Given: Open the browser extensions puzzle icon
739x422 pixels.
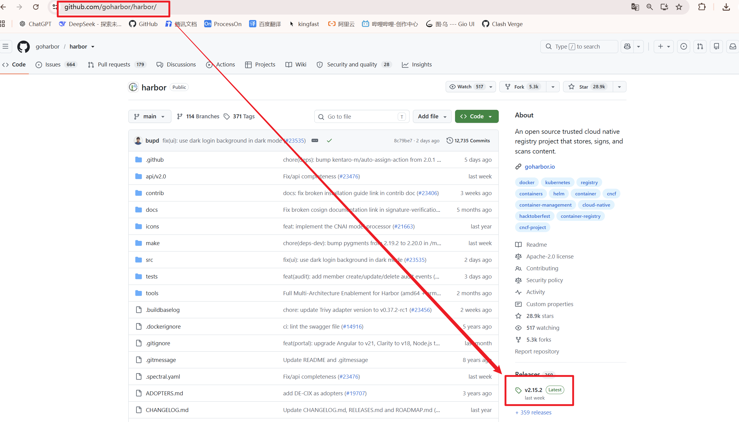Looking at the screenshot, I should 702,7.
